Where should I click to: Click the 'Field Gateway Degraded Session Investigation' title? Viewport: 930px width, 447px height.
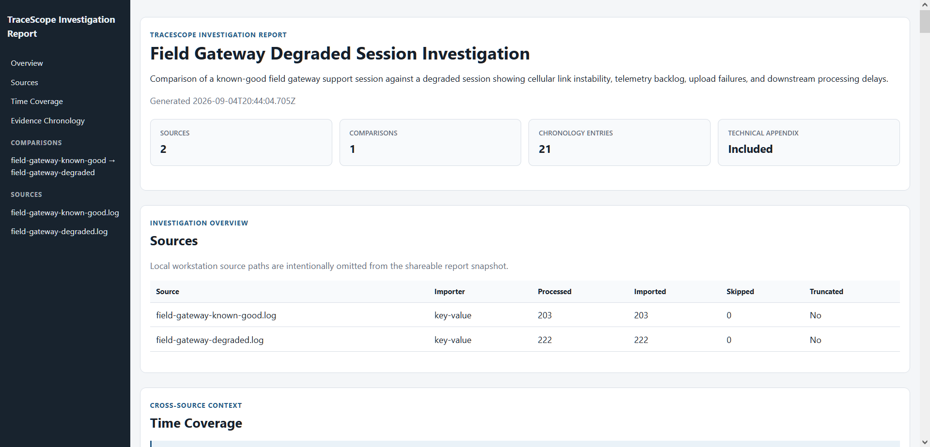point(340,54)
